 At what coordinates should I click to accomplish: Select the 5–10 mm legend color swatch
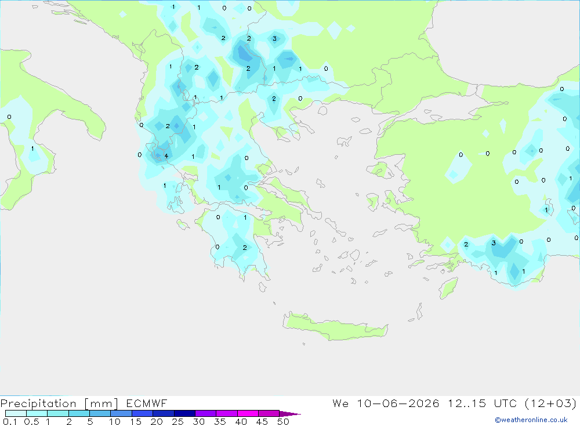tap(100, 413)
